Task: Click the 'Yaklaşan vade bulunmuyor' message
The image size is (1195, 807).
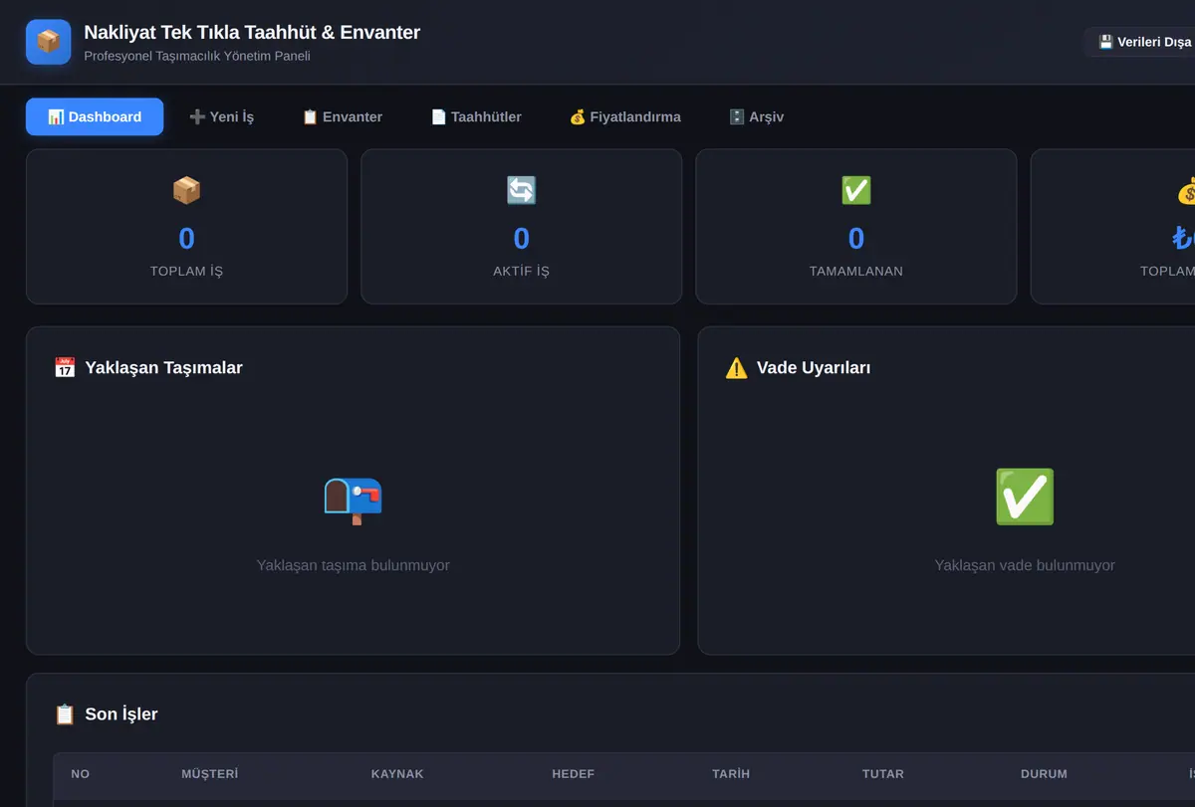Action: click(x=1025, y=565)
